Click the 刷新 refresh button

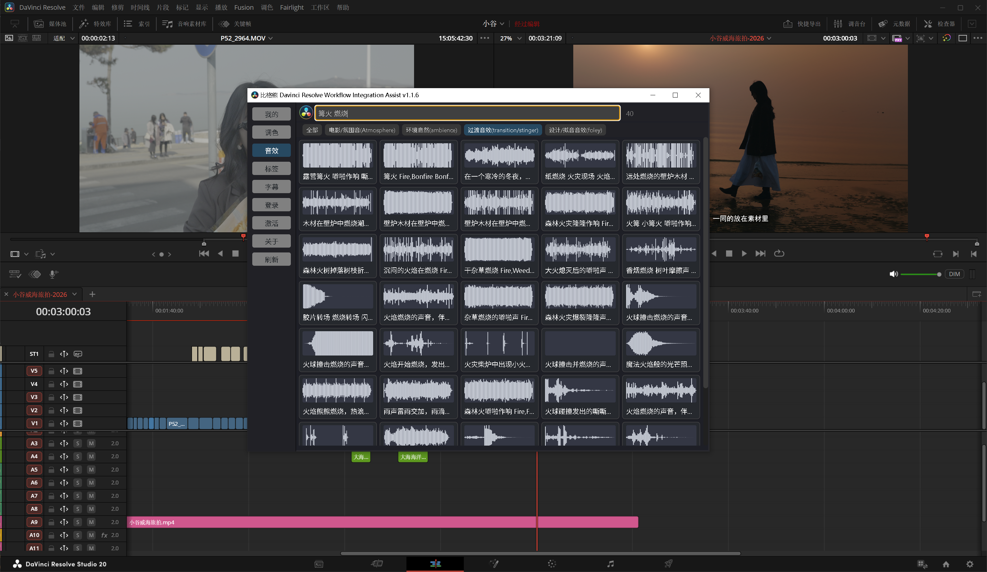(271, 260)
